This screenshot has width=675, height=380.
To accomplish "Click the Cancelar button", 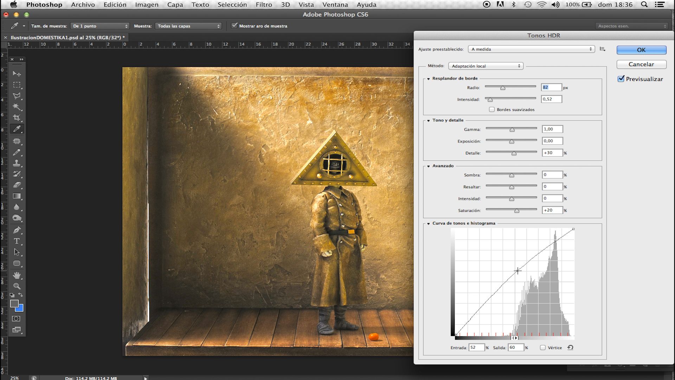I will click(641, 64).
